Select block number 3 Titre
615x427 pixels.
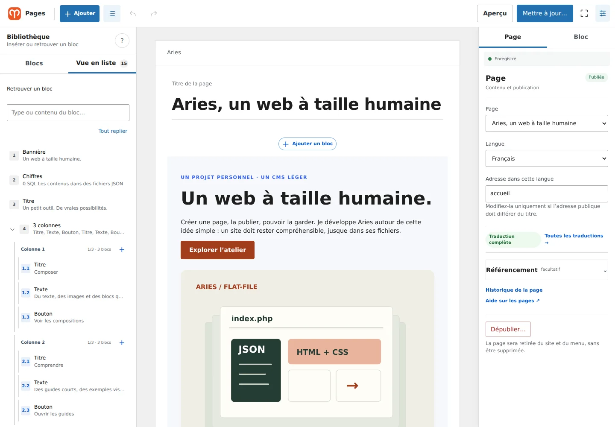68,205
